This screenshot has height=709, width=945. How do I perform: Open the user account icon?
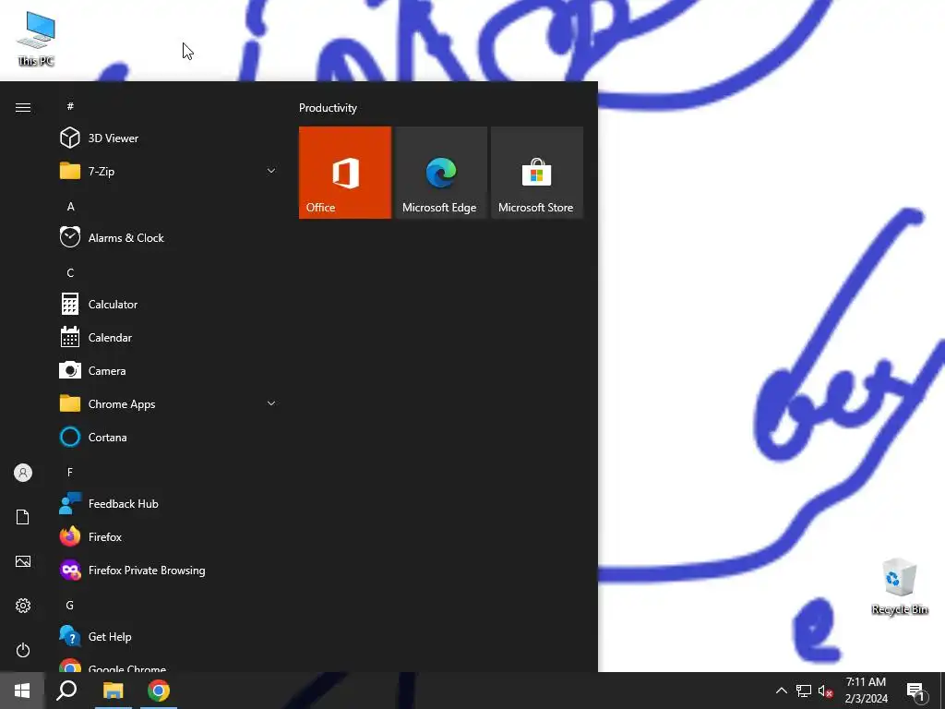23,473
